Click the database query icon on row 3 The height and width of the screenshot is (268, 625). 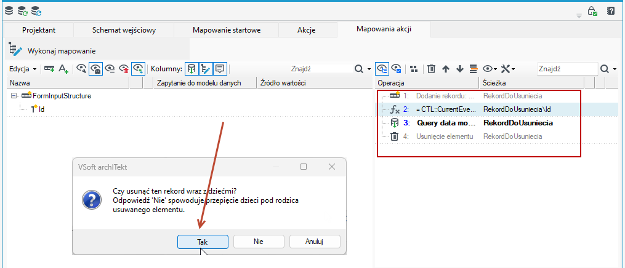(394, 123)
